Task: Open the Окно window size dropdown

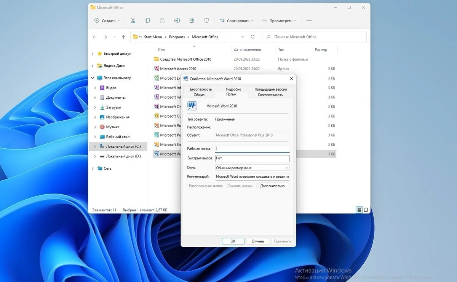Action: coord(252,168)
